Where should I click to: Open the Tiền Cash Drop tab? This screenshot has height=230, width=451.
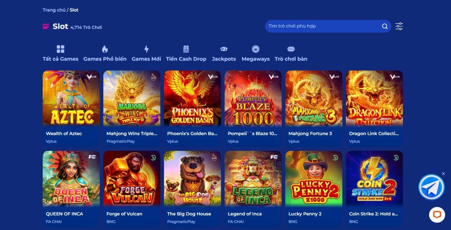point(186,53)
